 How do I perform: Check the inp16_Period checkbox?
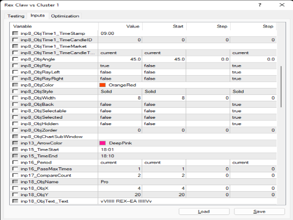16,162
